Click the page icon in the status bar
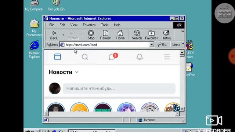The image size is (235, 132). pyautogui.click(x=46, y=120)
